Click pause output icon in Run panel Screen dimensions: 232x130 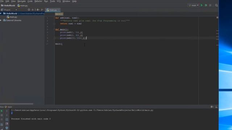point(1,120)
